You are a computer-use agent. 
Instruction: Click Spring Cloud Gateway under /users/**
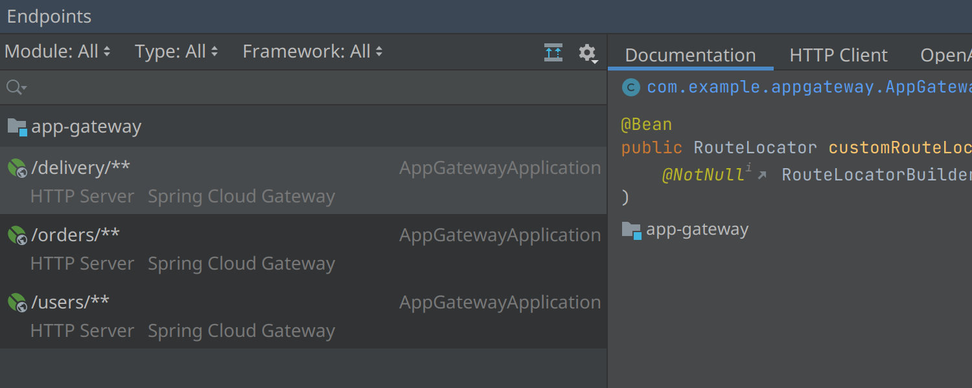(x=241, y=330)
